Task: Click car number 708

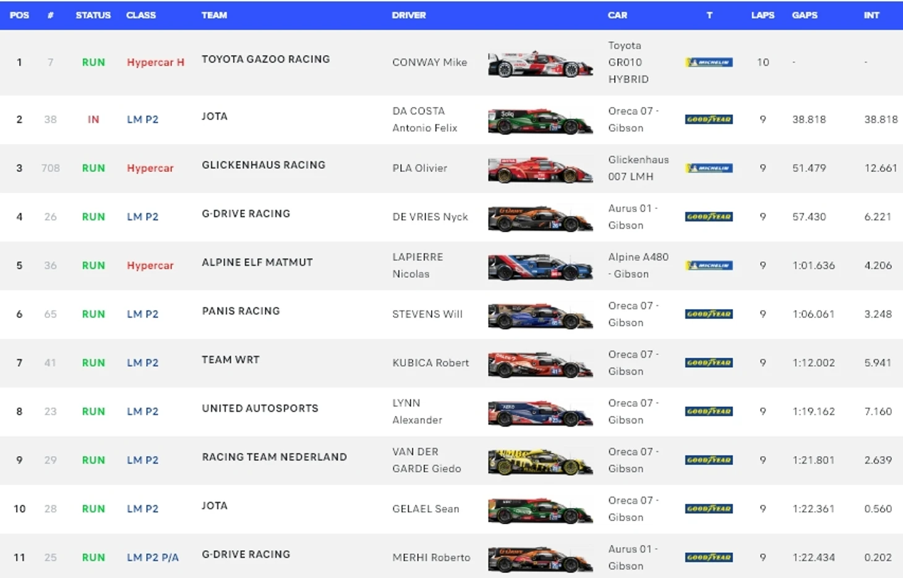Action: click(x=51, y=168)
